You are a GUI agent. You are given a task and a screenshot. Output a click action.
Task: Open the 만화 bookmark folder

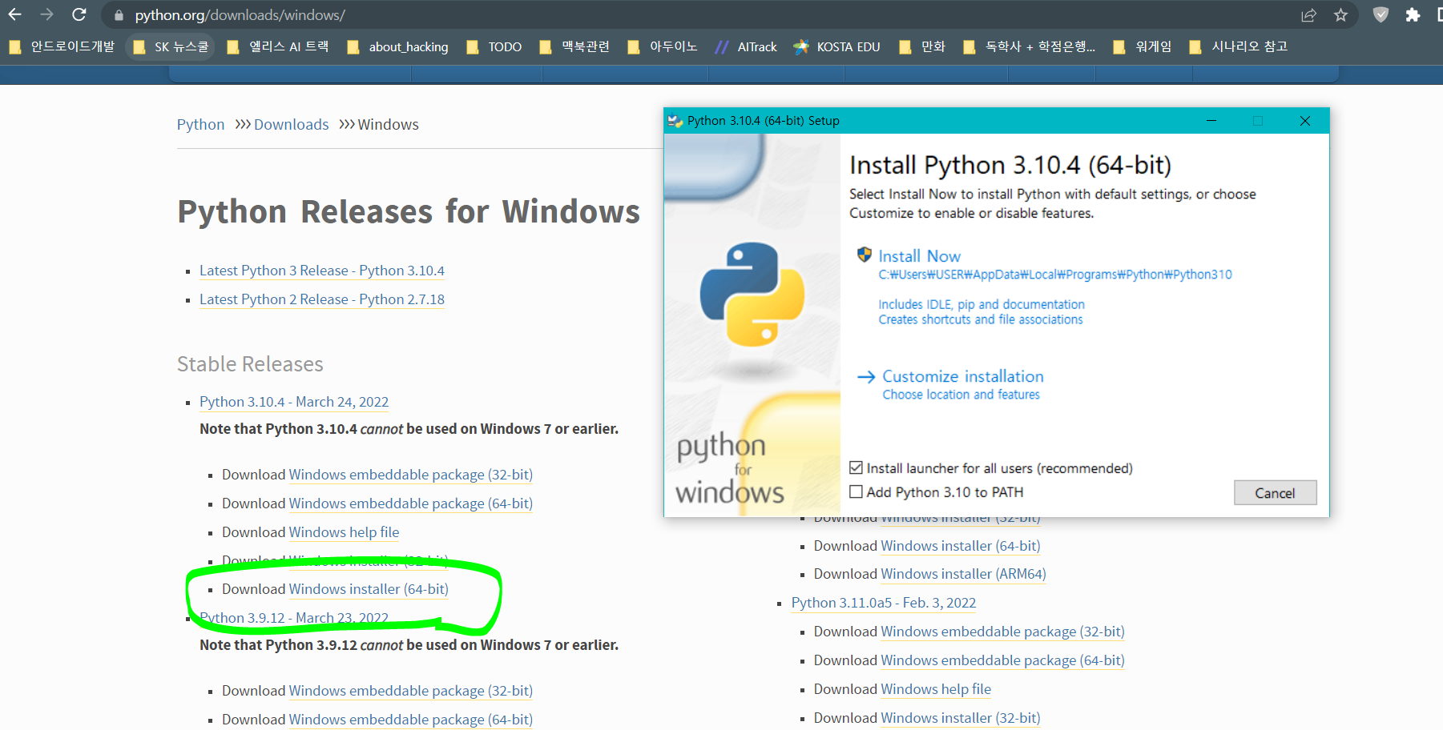pyautogui.click(x=922, y=46)
